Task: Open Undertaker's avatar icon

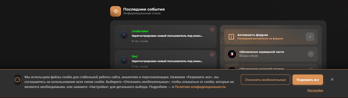Action: pos(124,35)
